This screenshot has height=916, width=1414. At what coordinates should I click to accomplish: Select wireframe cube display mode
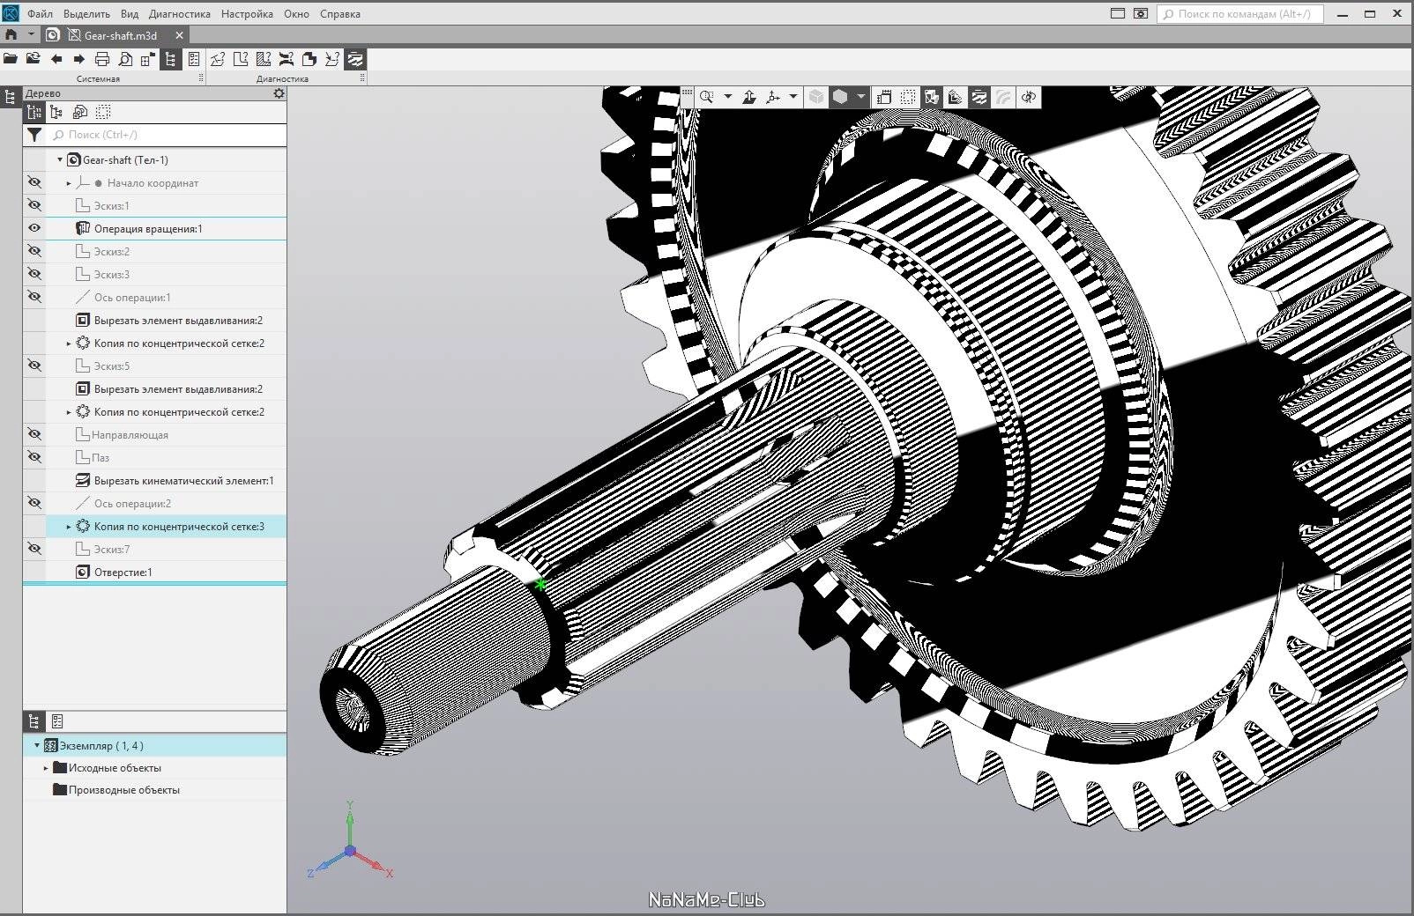coord(816,97)
